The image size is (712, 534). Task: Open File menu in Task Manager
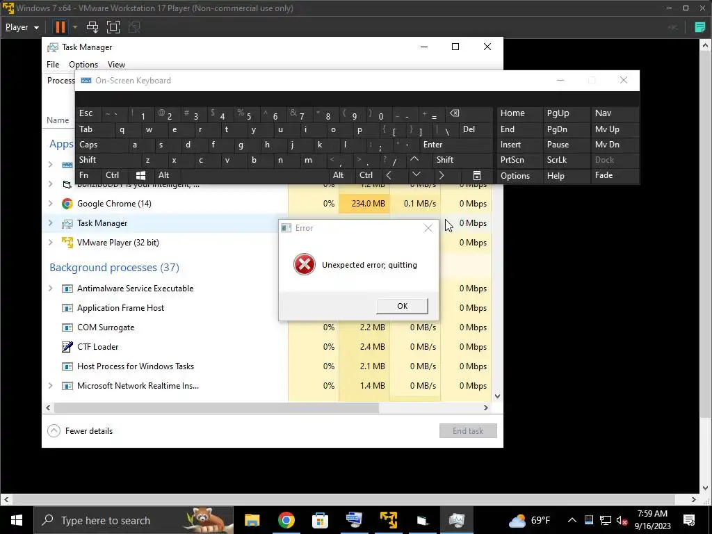click(53, 65)
